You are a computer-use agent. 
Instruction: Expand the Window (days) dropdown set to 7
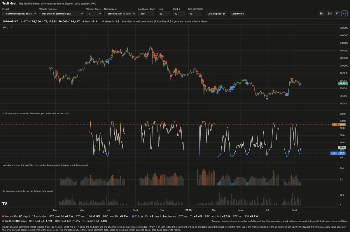point(94,14)
